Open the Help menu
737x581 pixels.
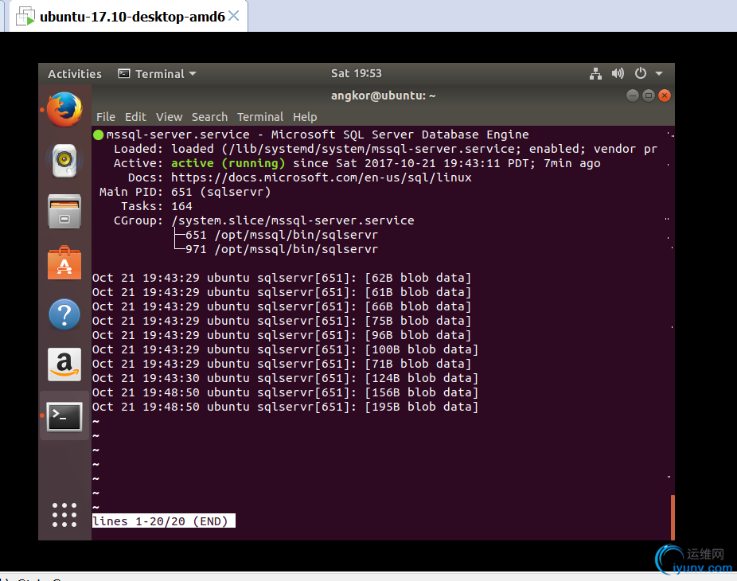tap(305, 117)
